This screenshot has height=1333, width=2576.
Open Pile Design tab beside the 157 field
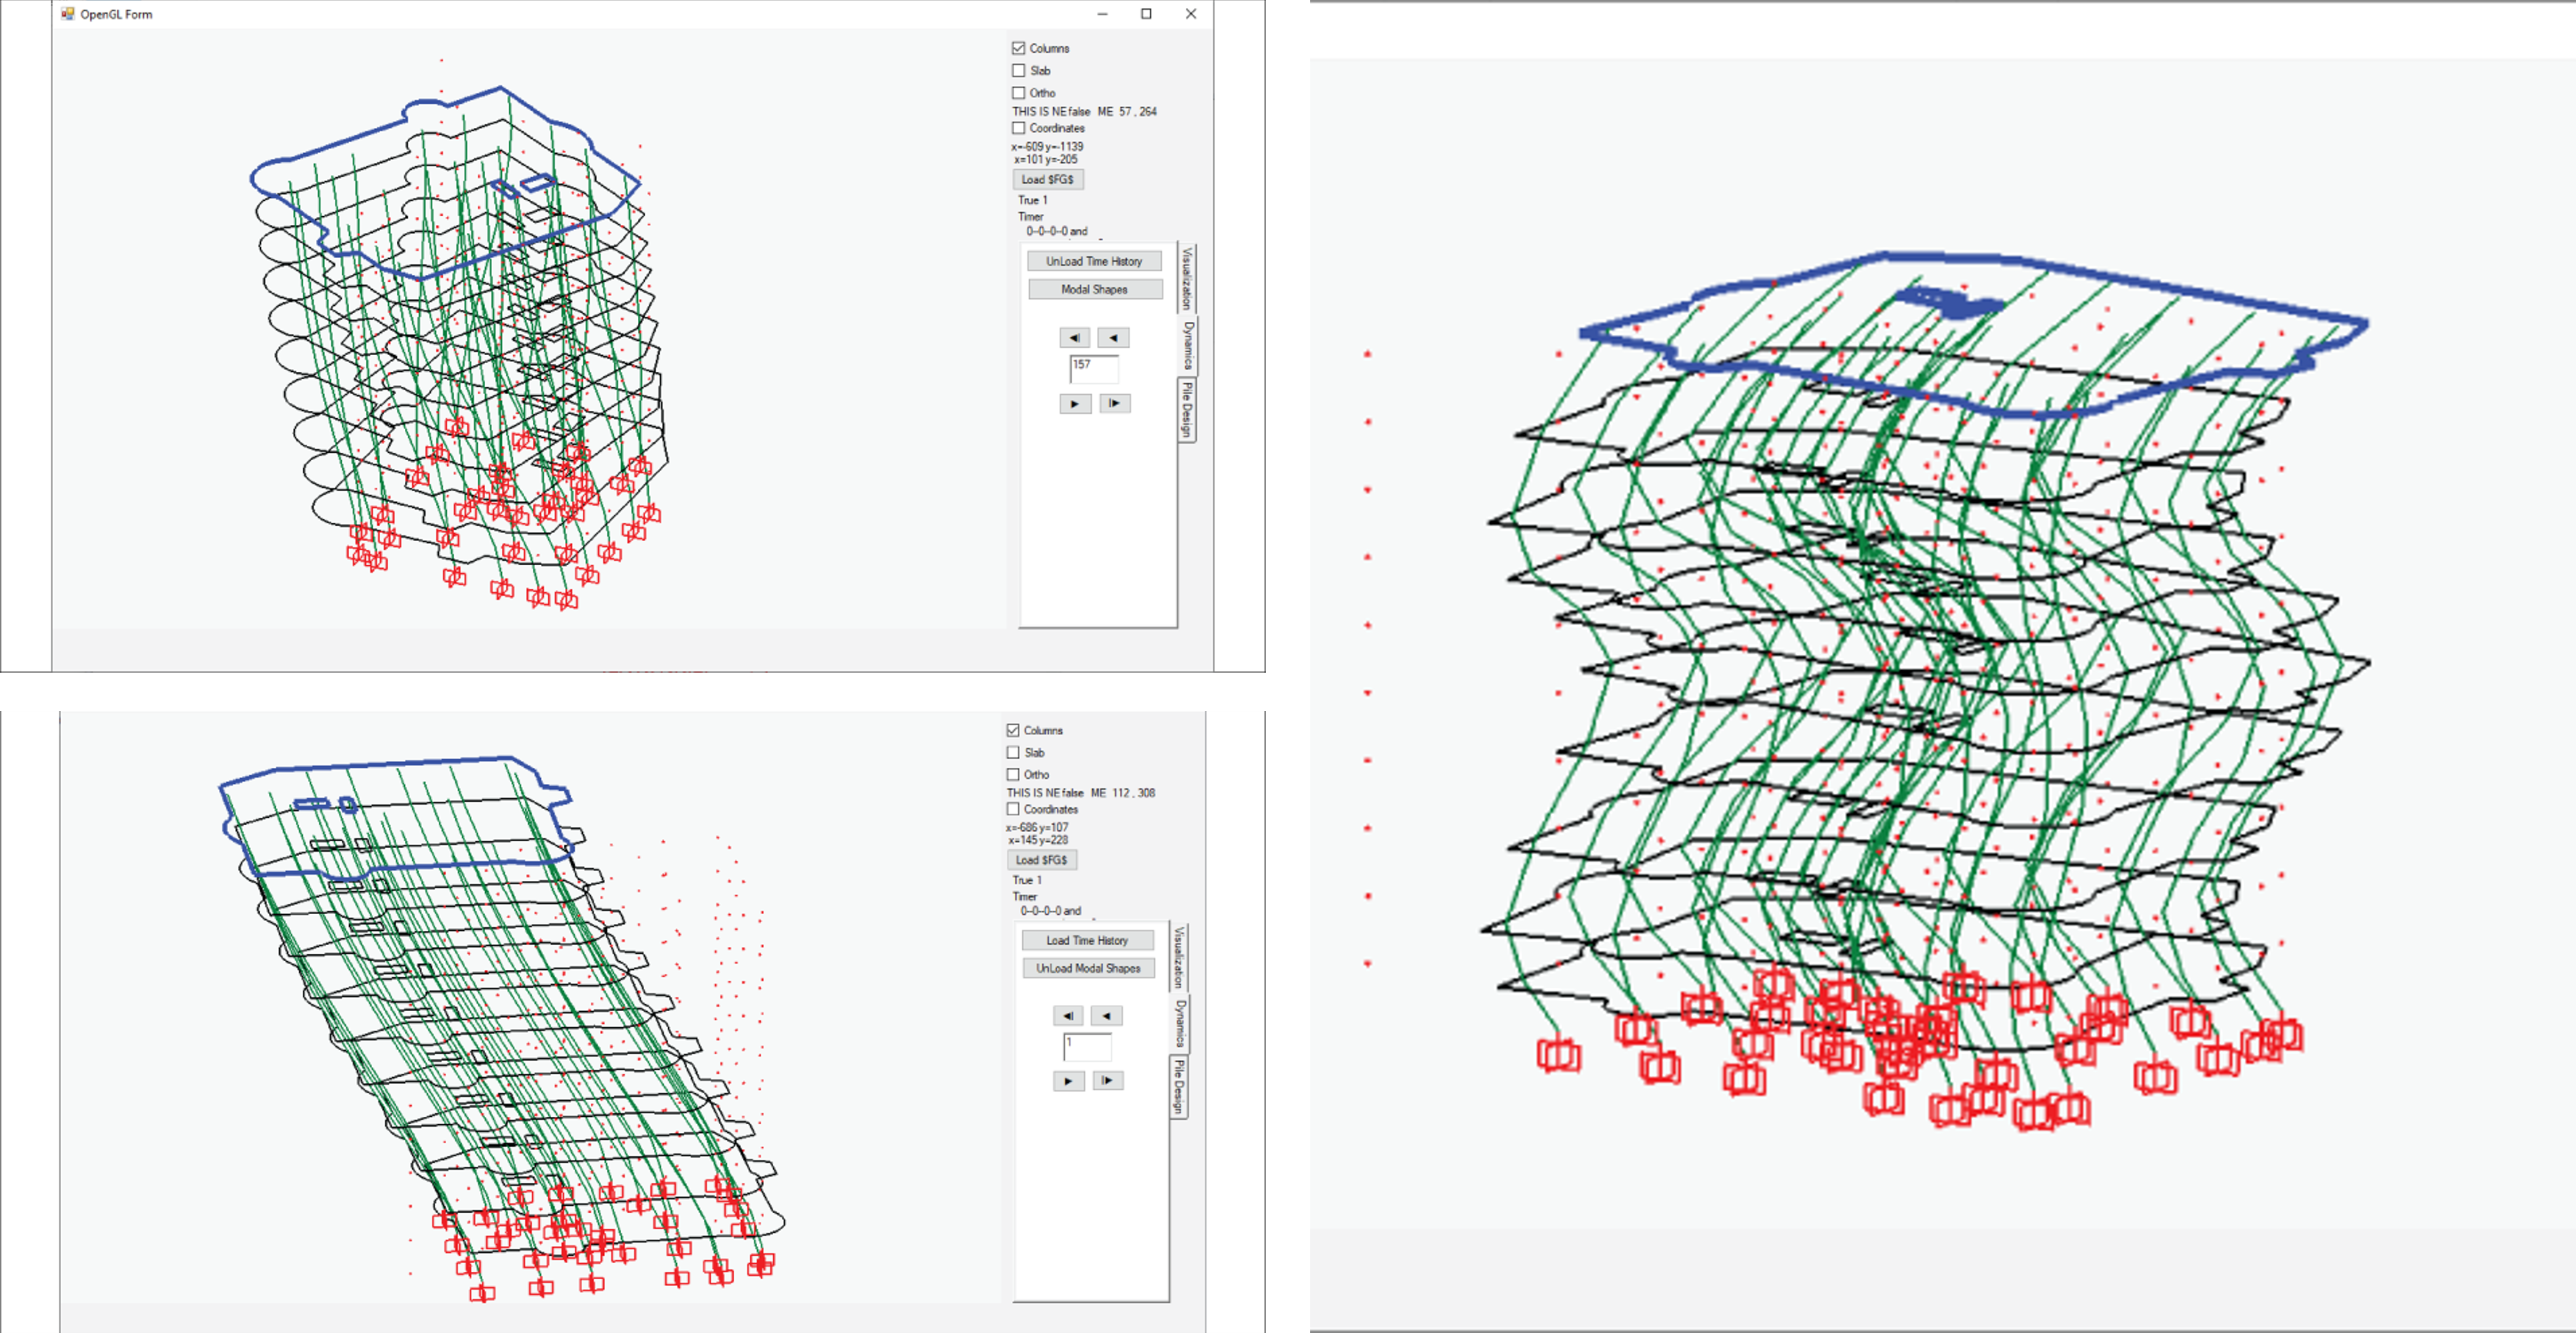(x=1187, y=410)
